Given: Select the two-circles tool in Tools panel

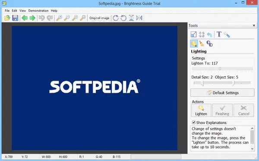Looking at the screenshot, I should coord(209,44).
